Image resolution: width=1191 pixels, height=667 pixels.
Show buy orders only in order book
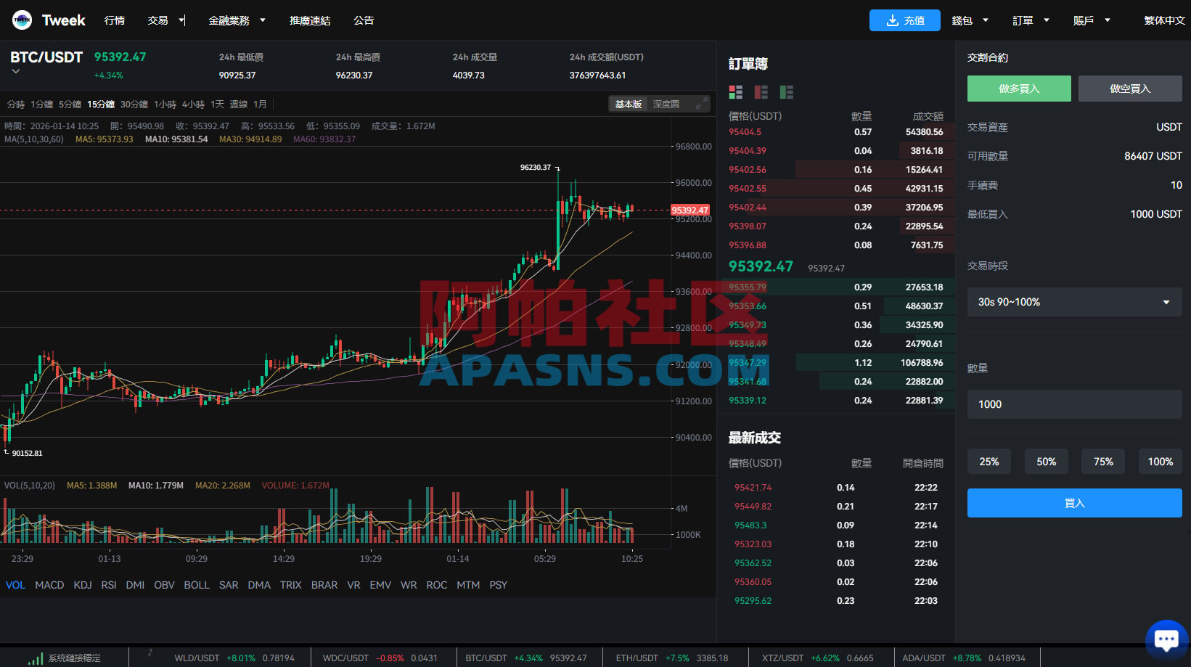point(787,92)
